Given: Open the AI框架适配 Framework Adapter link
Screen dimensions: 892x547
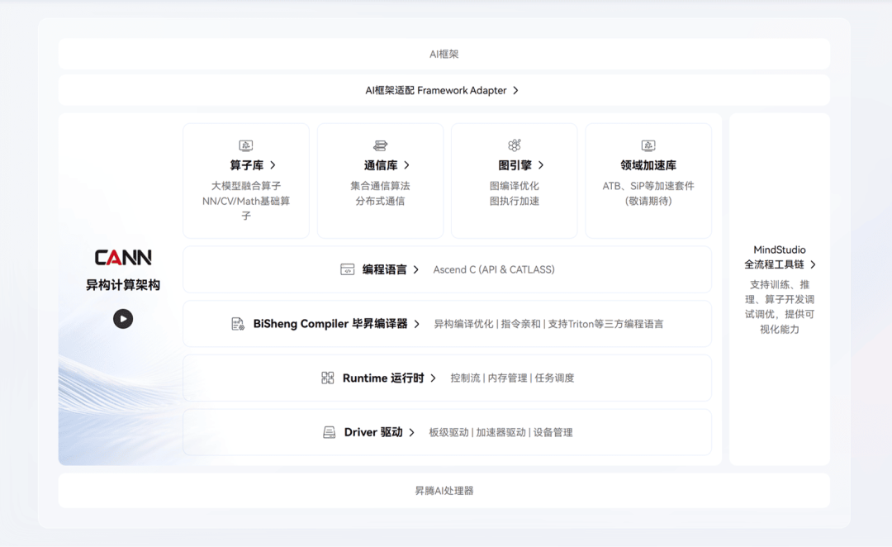Looking at the screenshot, I should tap(436, 91).
